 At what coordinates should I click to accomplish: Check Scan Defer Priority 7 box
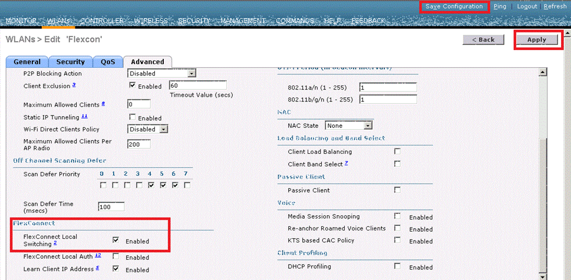coord(187,185)
